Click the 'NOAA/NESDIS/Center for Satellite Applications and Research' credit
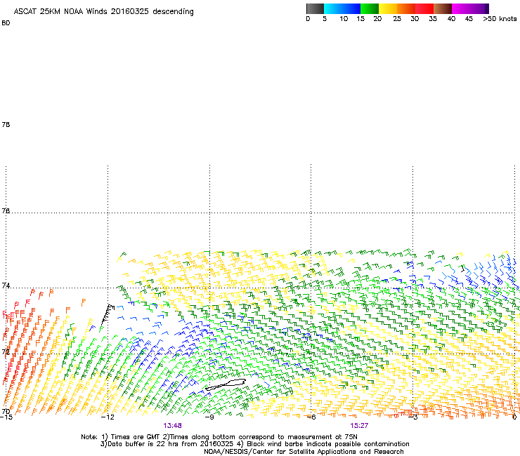Screen dimensions: 520x456 (x=304, y=452)
